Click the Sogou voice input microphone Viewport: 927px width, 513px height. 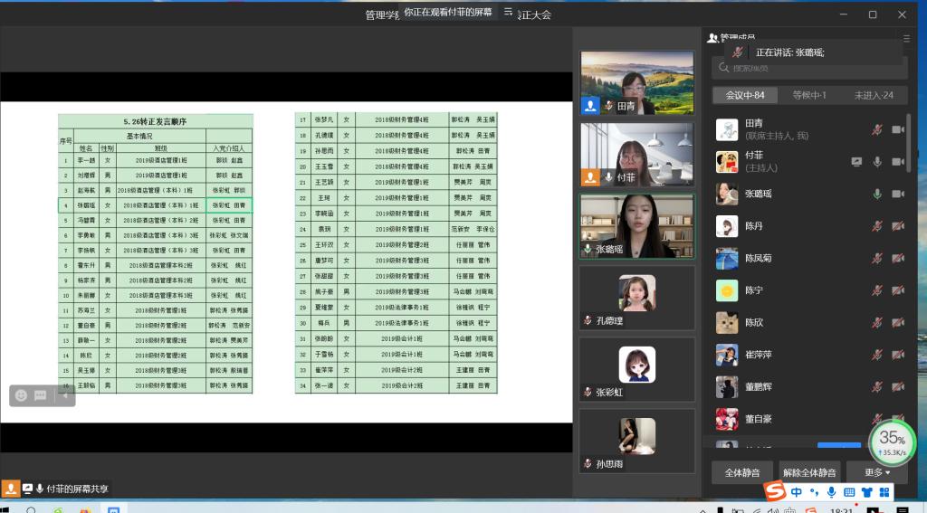(x=831, y=492)
